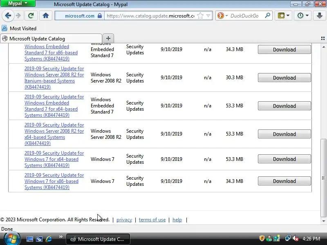The width and height of the screenshot is (327, 245).
Task: Open DuckDuckGo search engine selector
Action: (222, 16)
